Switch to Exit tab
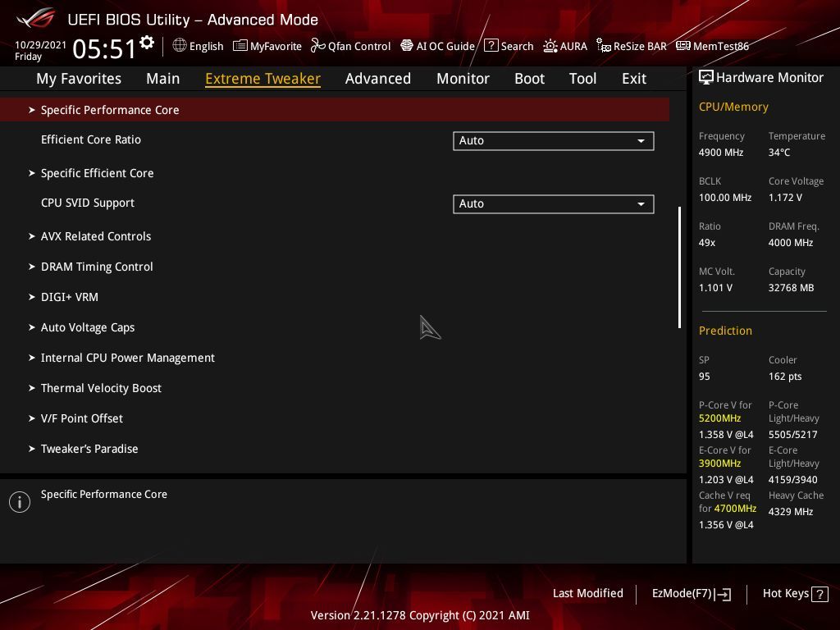This screenshot has height=630, width=840. click(634, 79)
